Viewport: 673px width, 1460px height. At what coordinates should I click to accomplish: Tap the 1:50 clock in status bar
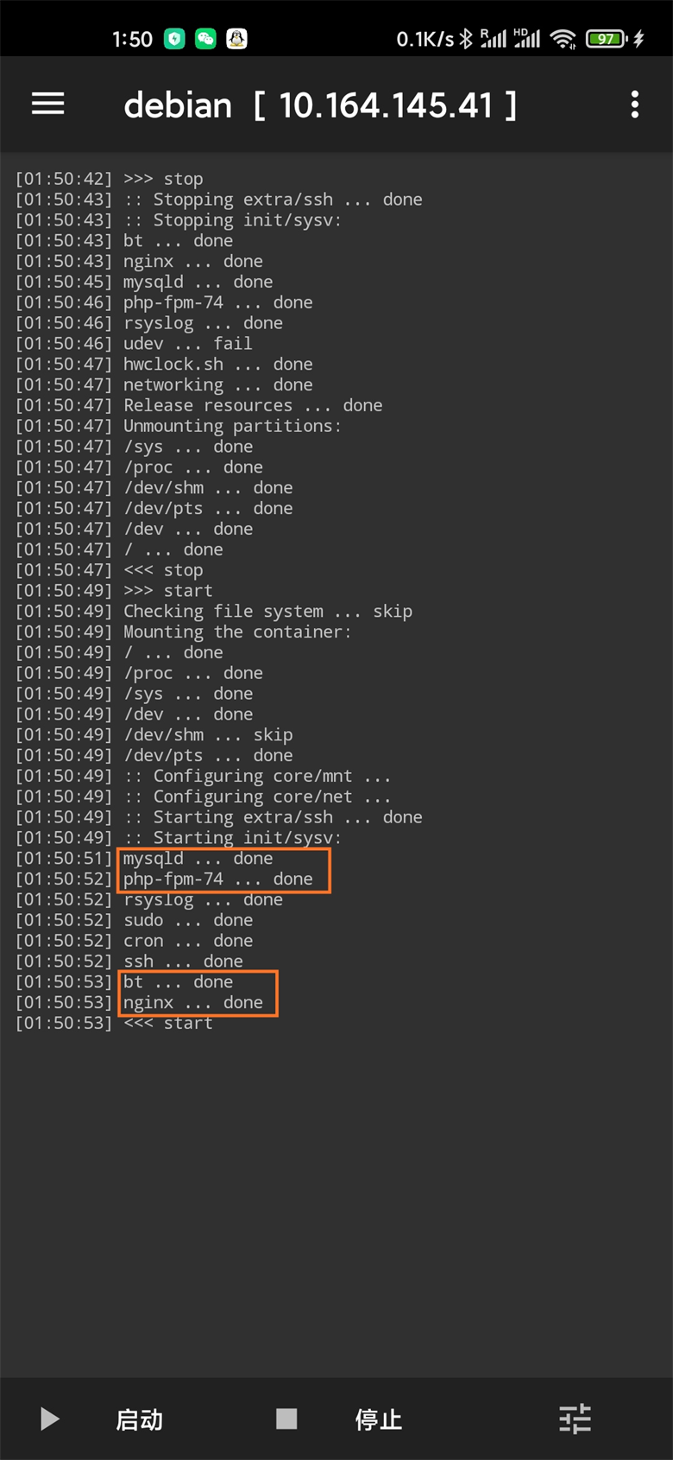coord(132,39)
